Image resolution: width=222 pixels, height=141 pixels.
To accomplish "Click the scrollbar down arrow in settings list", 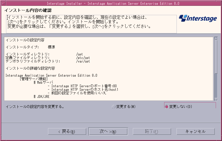I will click(216, 99).
